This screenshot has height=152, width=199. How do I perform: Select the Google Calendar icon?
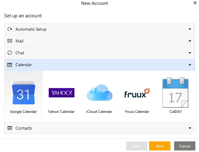[23, 94]
